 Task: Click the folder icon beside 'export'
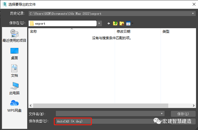click(x=32, y=23)
